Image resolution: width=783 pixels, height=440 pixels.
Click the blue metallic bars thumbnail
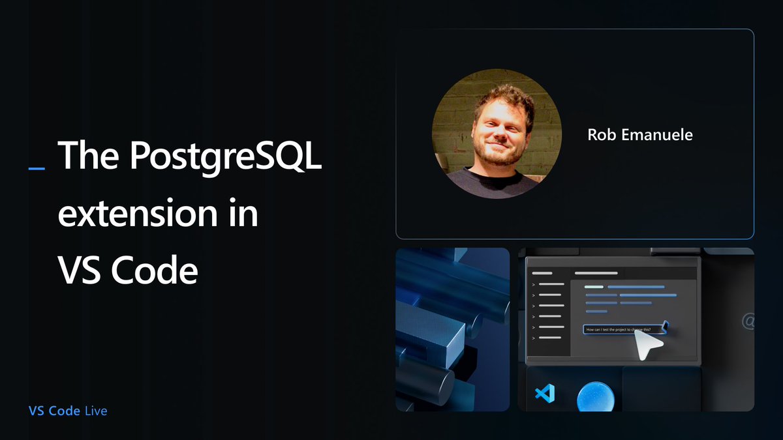click(x=453, y=330)
